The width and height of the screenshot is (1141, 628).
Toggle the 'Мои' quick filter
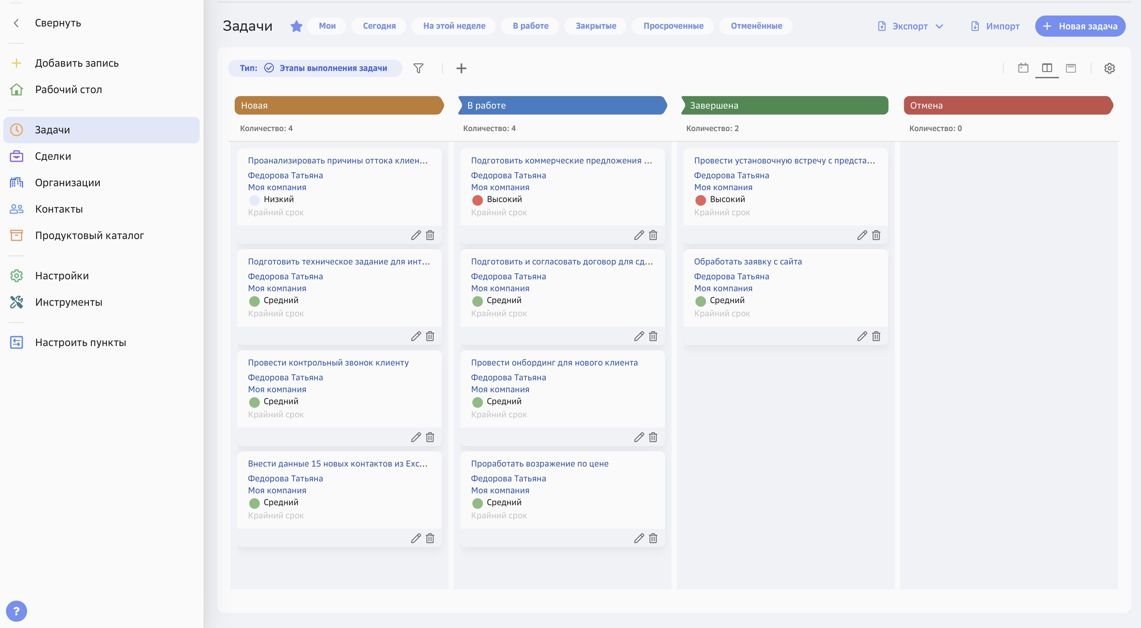[327, 26]
